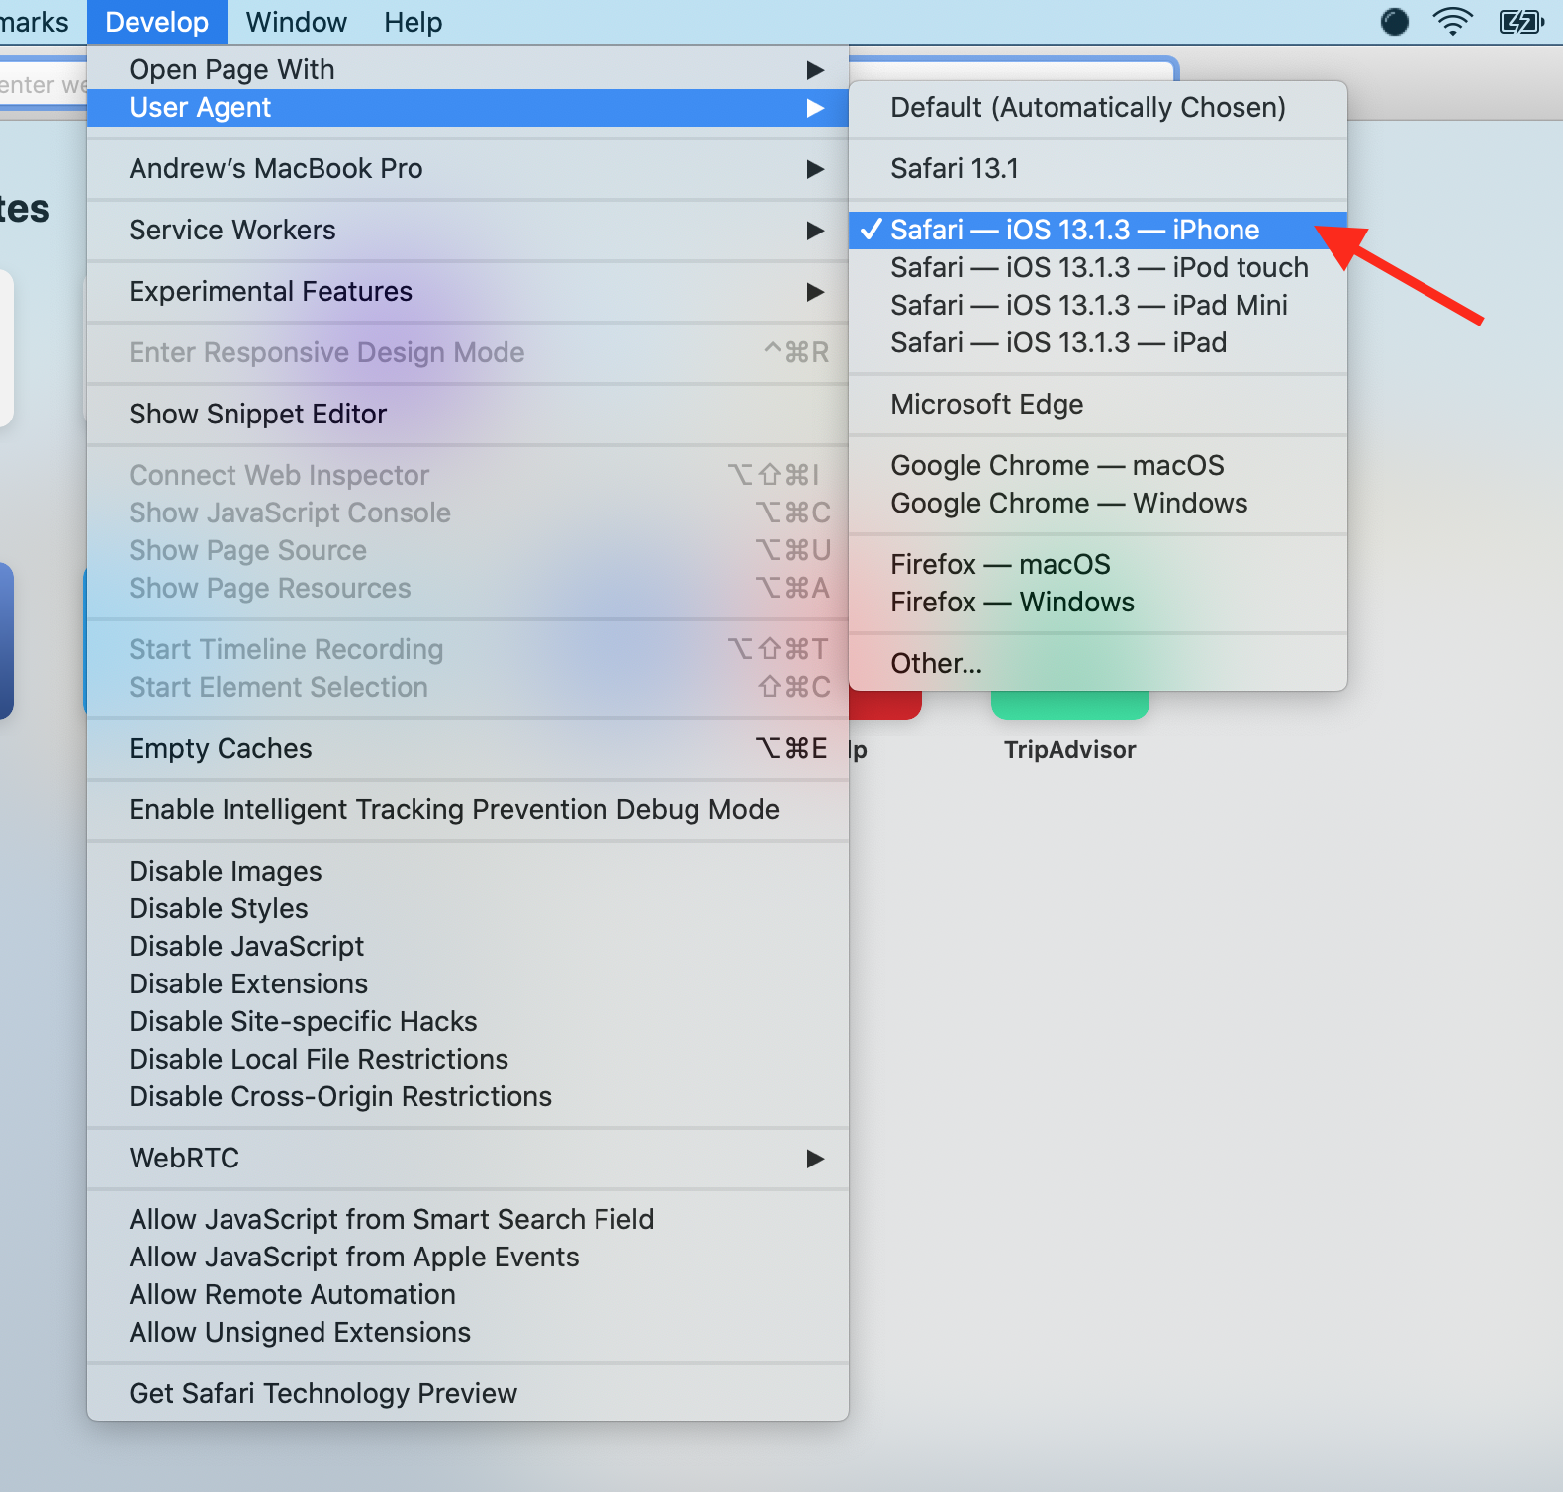The width and height of the screenshot is (1563, 1492).
Task: Toggle Disable Styles option
Action: pyautogui.click(x=468, y=908)
